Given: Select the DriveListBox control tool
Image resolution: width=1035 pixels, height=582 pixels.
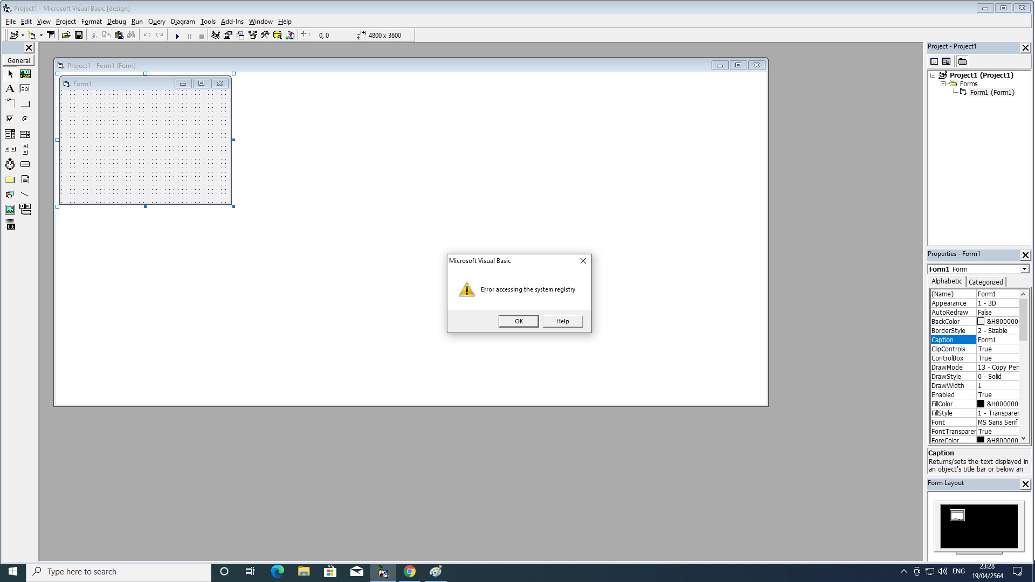Looking at the screenshot, I should click(x=25, y=164).
